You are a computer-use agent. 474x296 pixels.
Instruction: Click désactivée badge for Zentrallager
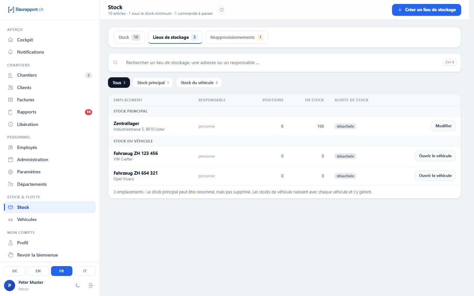pos(345,126)
